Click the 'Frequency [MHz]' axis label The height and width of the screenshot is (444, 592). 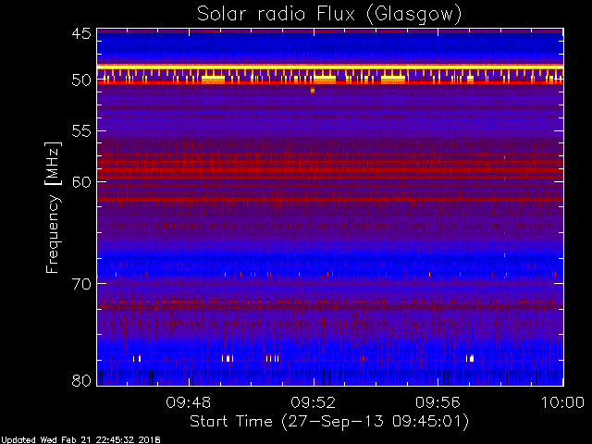click(x=53, y=207)
